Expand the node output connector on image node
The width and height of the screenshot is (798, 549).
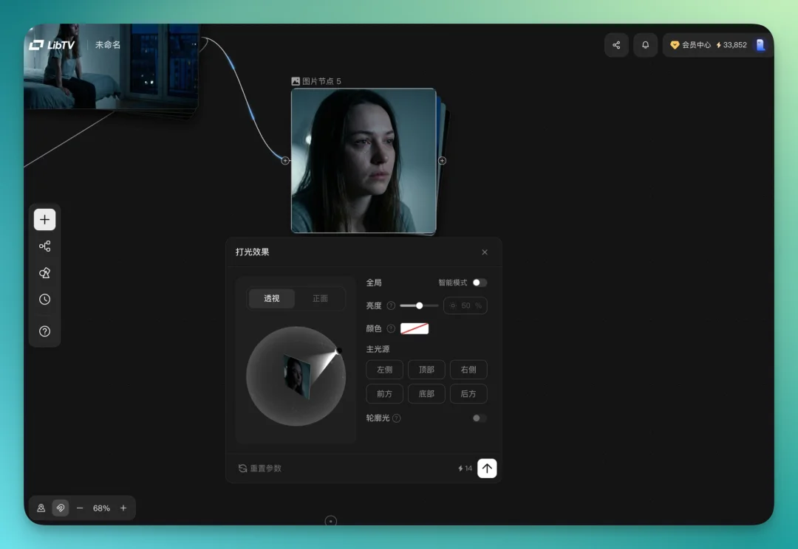[442, 159]
